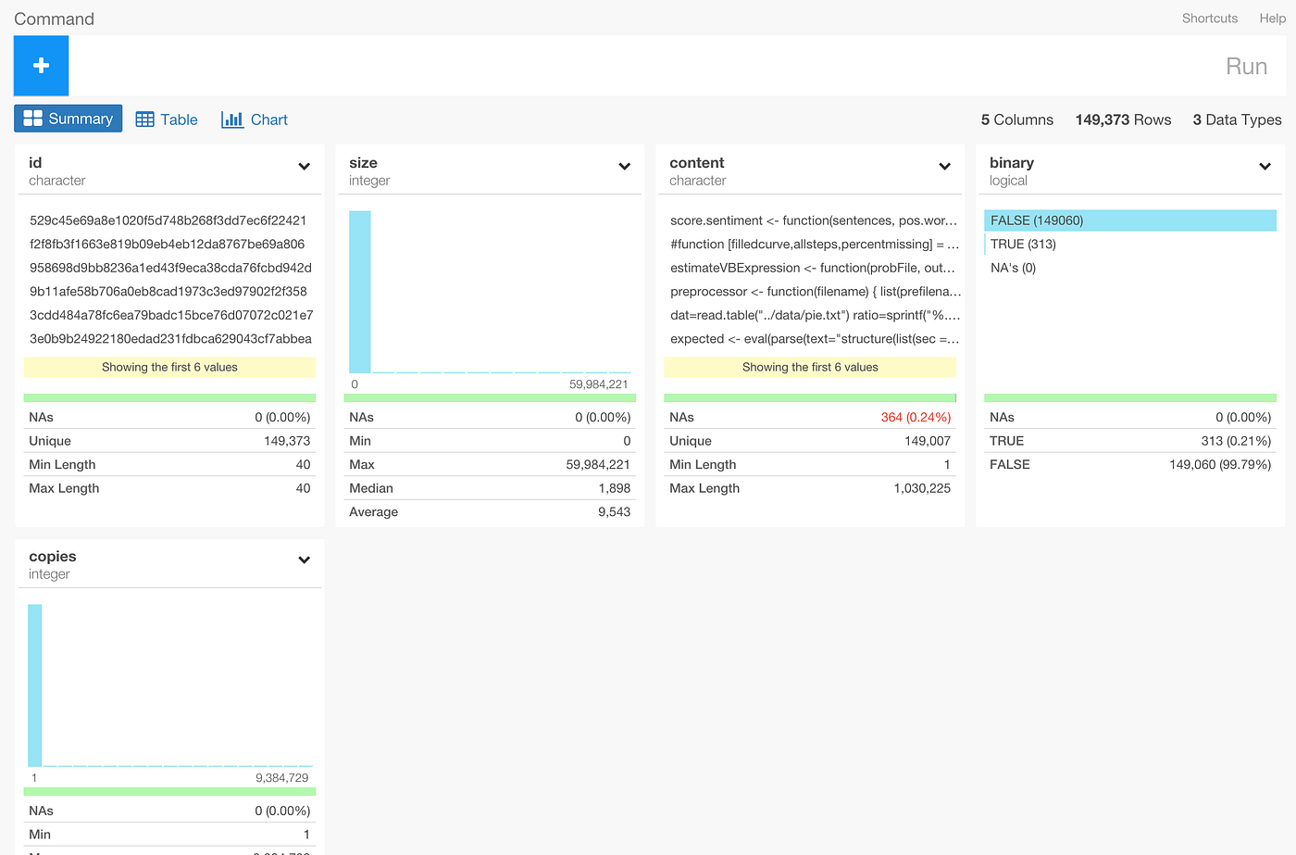Expand the id column options chevron
The height and width of the screenshot is (855, 1296).
304,166
